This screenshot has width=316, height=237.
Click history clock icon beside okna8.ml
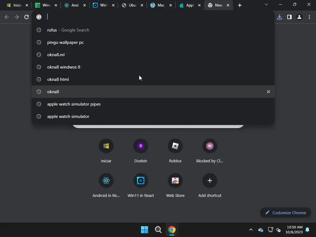coord(39,55)
